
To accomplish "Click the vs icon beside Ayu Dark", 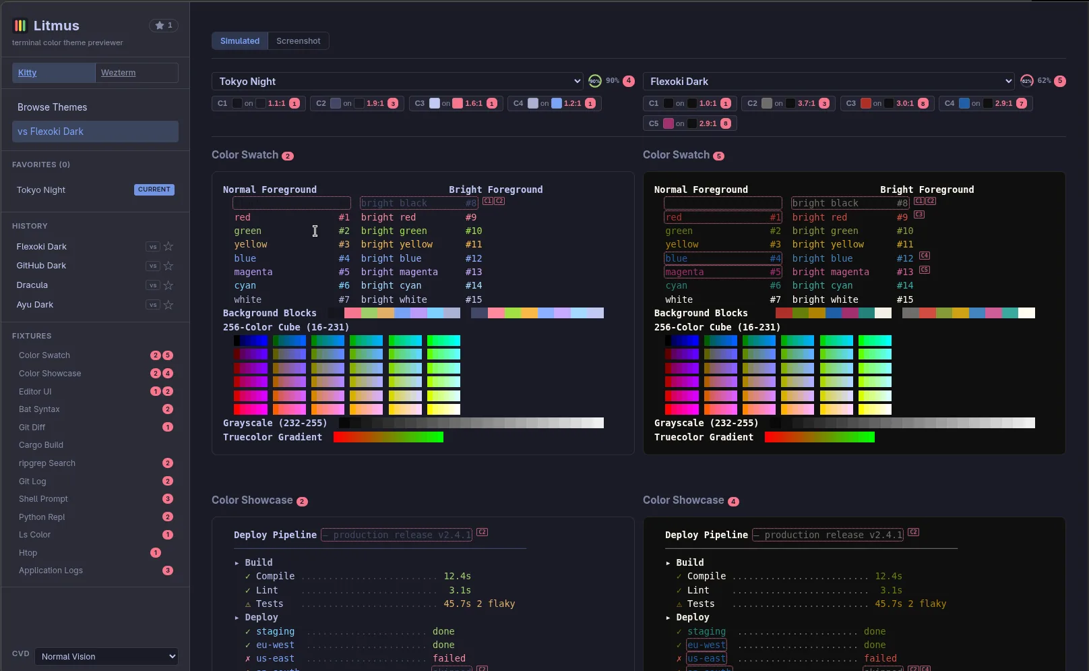I will tap(153, 305).
